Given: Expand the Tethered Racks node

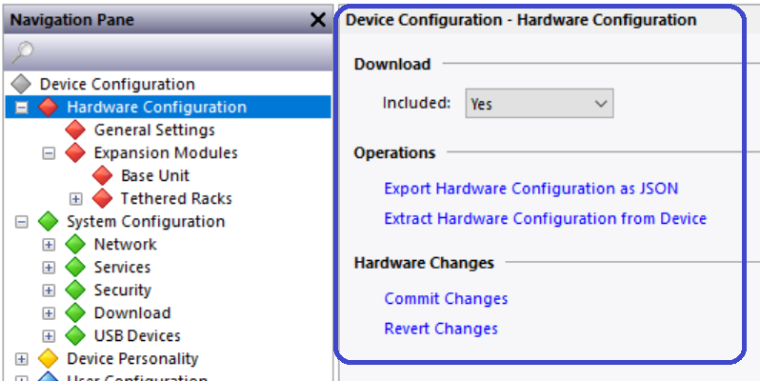Looking at the screenshot, I should pos(76,199).
